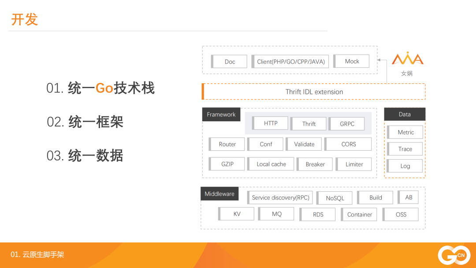Select the Thrift protocol box
Screen dimensions: 476x268
pyautogui.click(x=308, y=124)
